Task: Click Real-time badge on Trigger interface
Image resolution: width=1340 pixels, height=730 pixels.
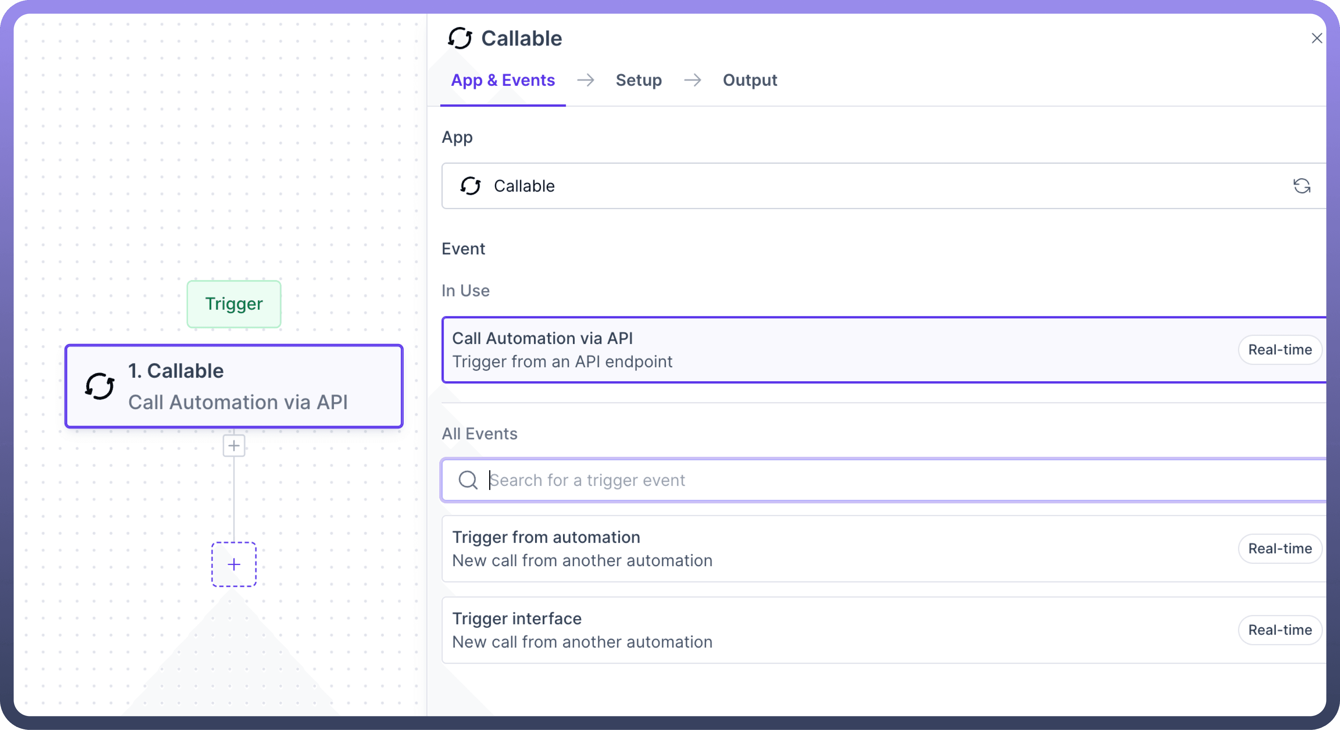Action: pos(1279,630)
